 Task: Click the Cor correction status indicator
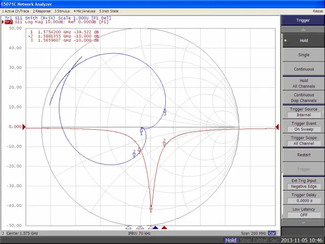point(272,233)
